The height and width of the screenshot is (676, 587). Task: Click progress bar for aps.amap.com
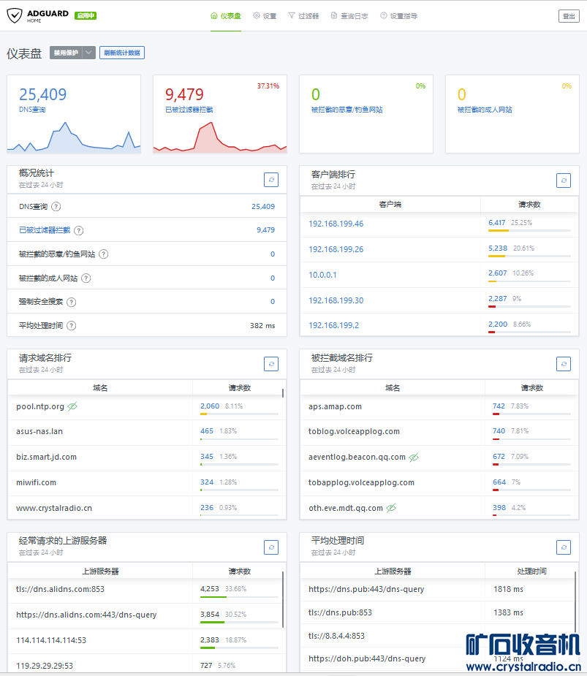pyautogui.click(x=531, y=414)
